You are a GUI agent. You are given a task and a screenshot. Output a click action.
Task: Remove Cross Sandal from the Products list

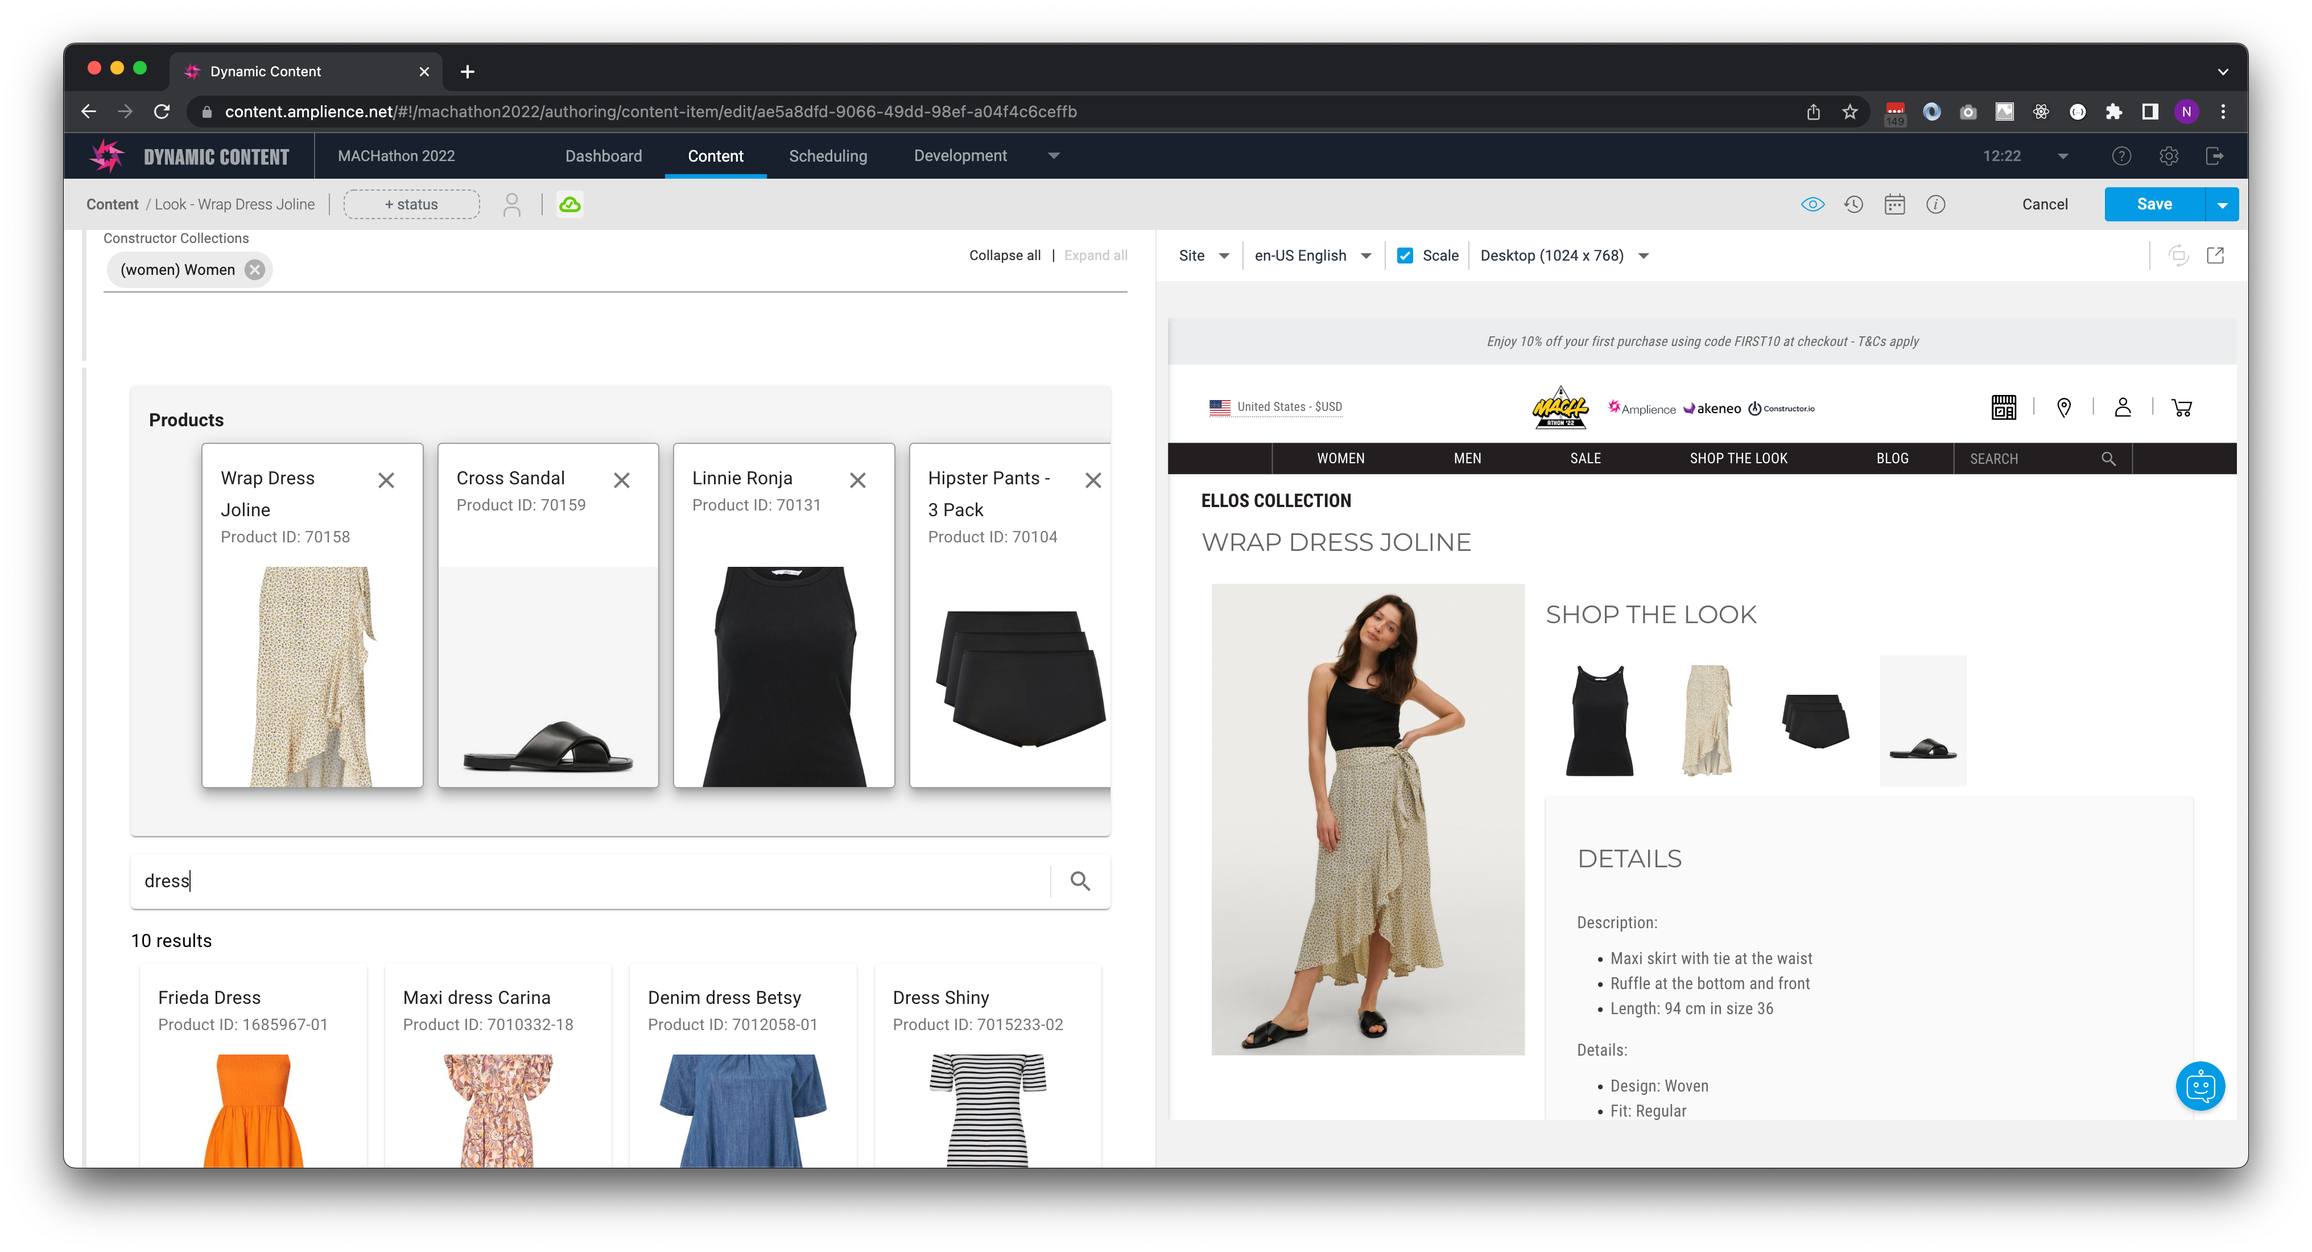(623, 480)
